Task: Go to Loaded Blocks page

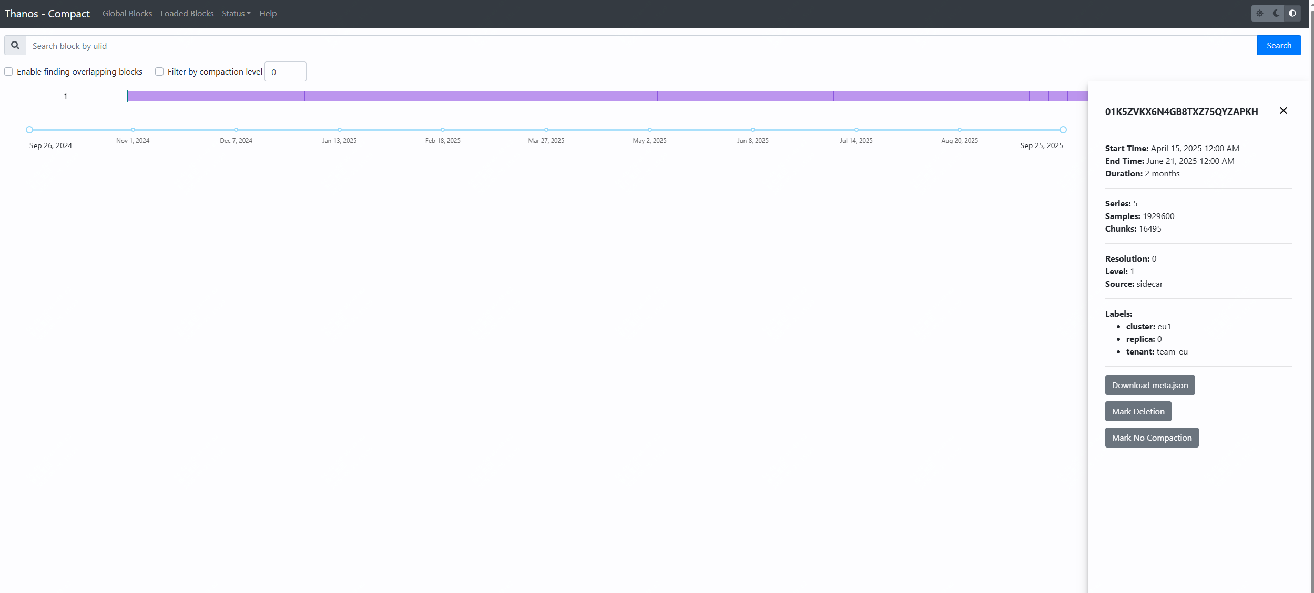Action: (187, 14)
